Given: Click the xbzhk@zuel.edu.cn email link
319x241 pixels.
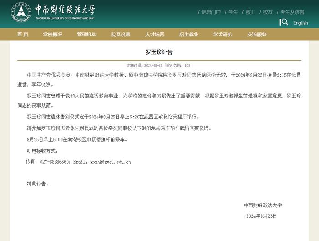Looking at the screenshot, I should point(110,162).
